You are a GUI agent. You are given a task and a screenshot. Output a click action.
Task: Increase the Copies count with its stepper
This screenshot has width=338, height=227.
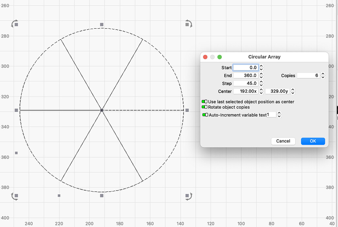coord(323,74)
